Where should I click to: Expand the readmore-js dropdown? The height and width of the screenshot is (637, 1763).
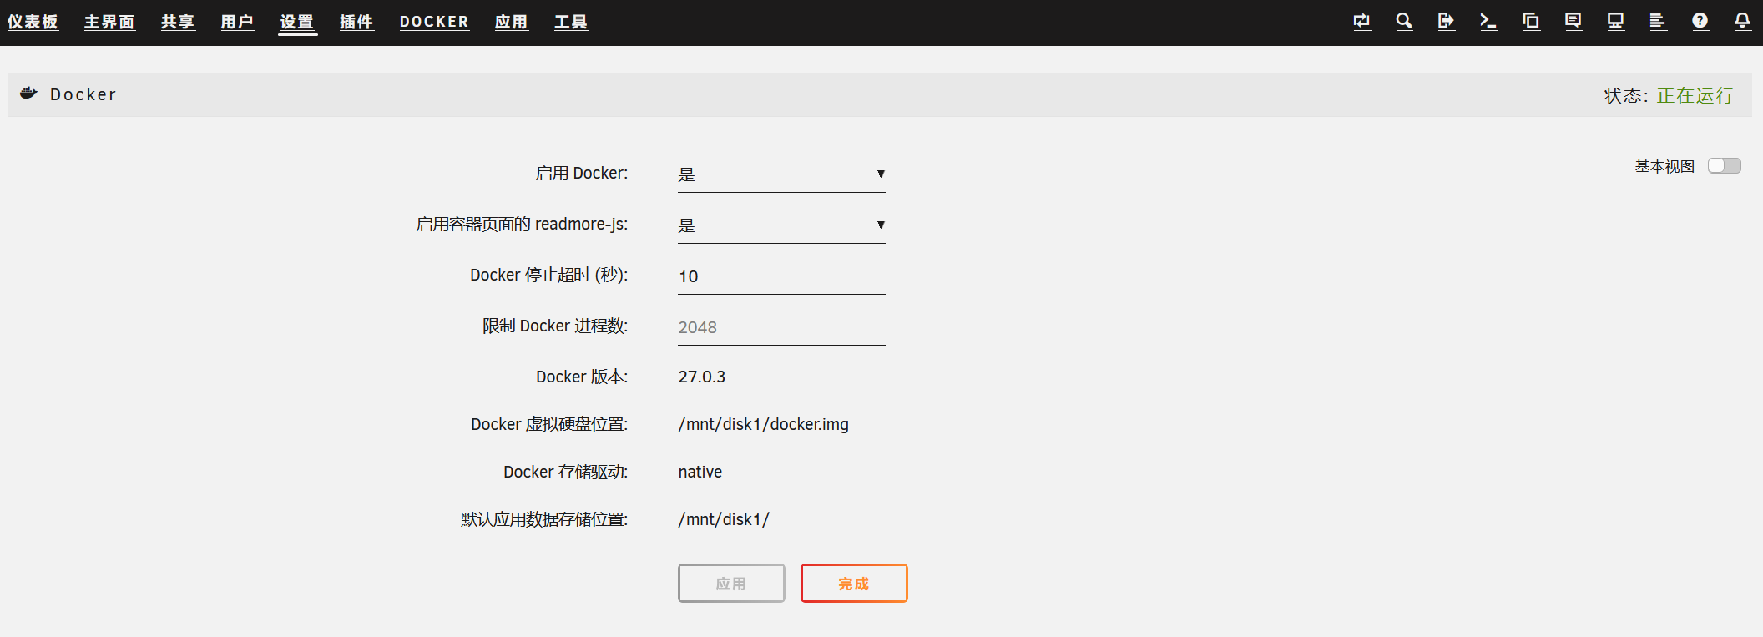(781, 225)
